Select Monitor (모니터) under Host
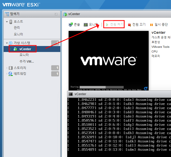171x157 pixels. [18, 34]
